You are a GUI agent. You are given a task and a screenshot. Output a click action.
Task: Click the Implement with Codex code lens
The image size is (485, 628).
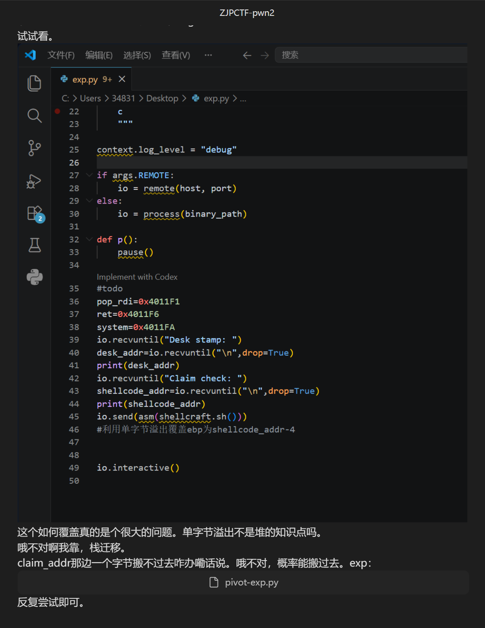point(137,277)
